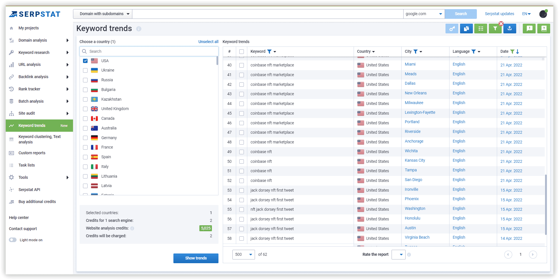Screen dimensions: 559x280
Task: Click the main domain search input field
Action: pos(268,14)
